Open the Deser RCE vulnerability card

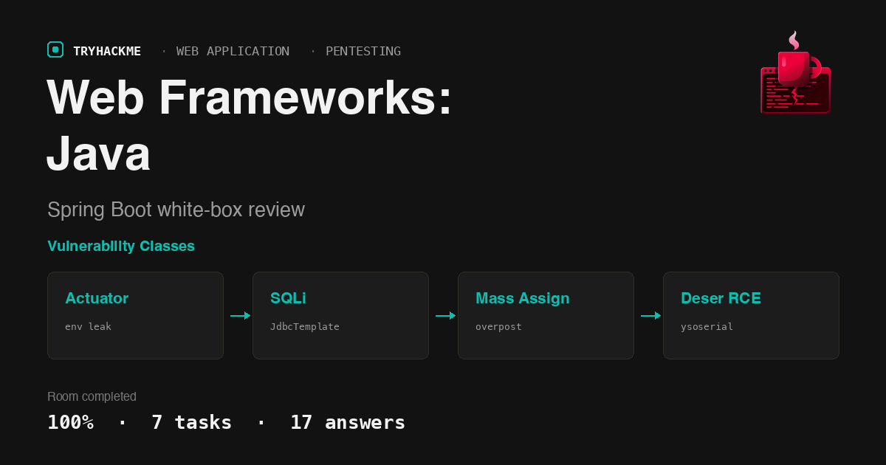(751, 315)
